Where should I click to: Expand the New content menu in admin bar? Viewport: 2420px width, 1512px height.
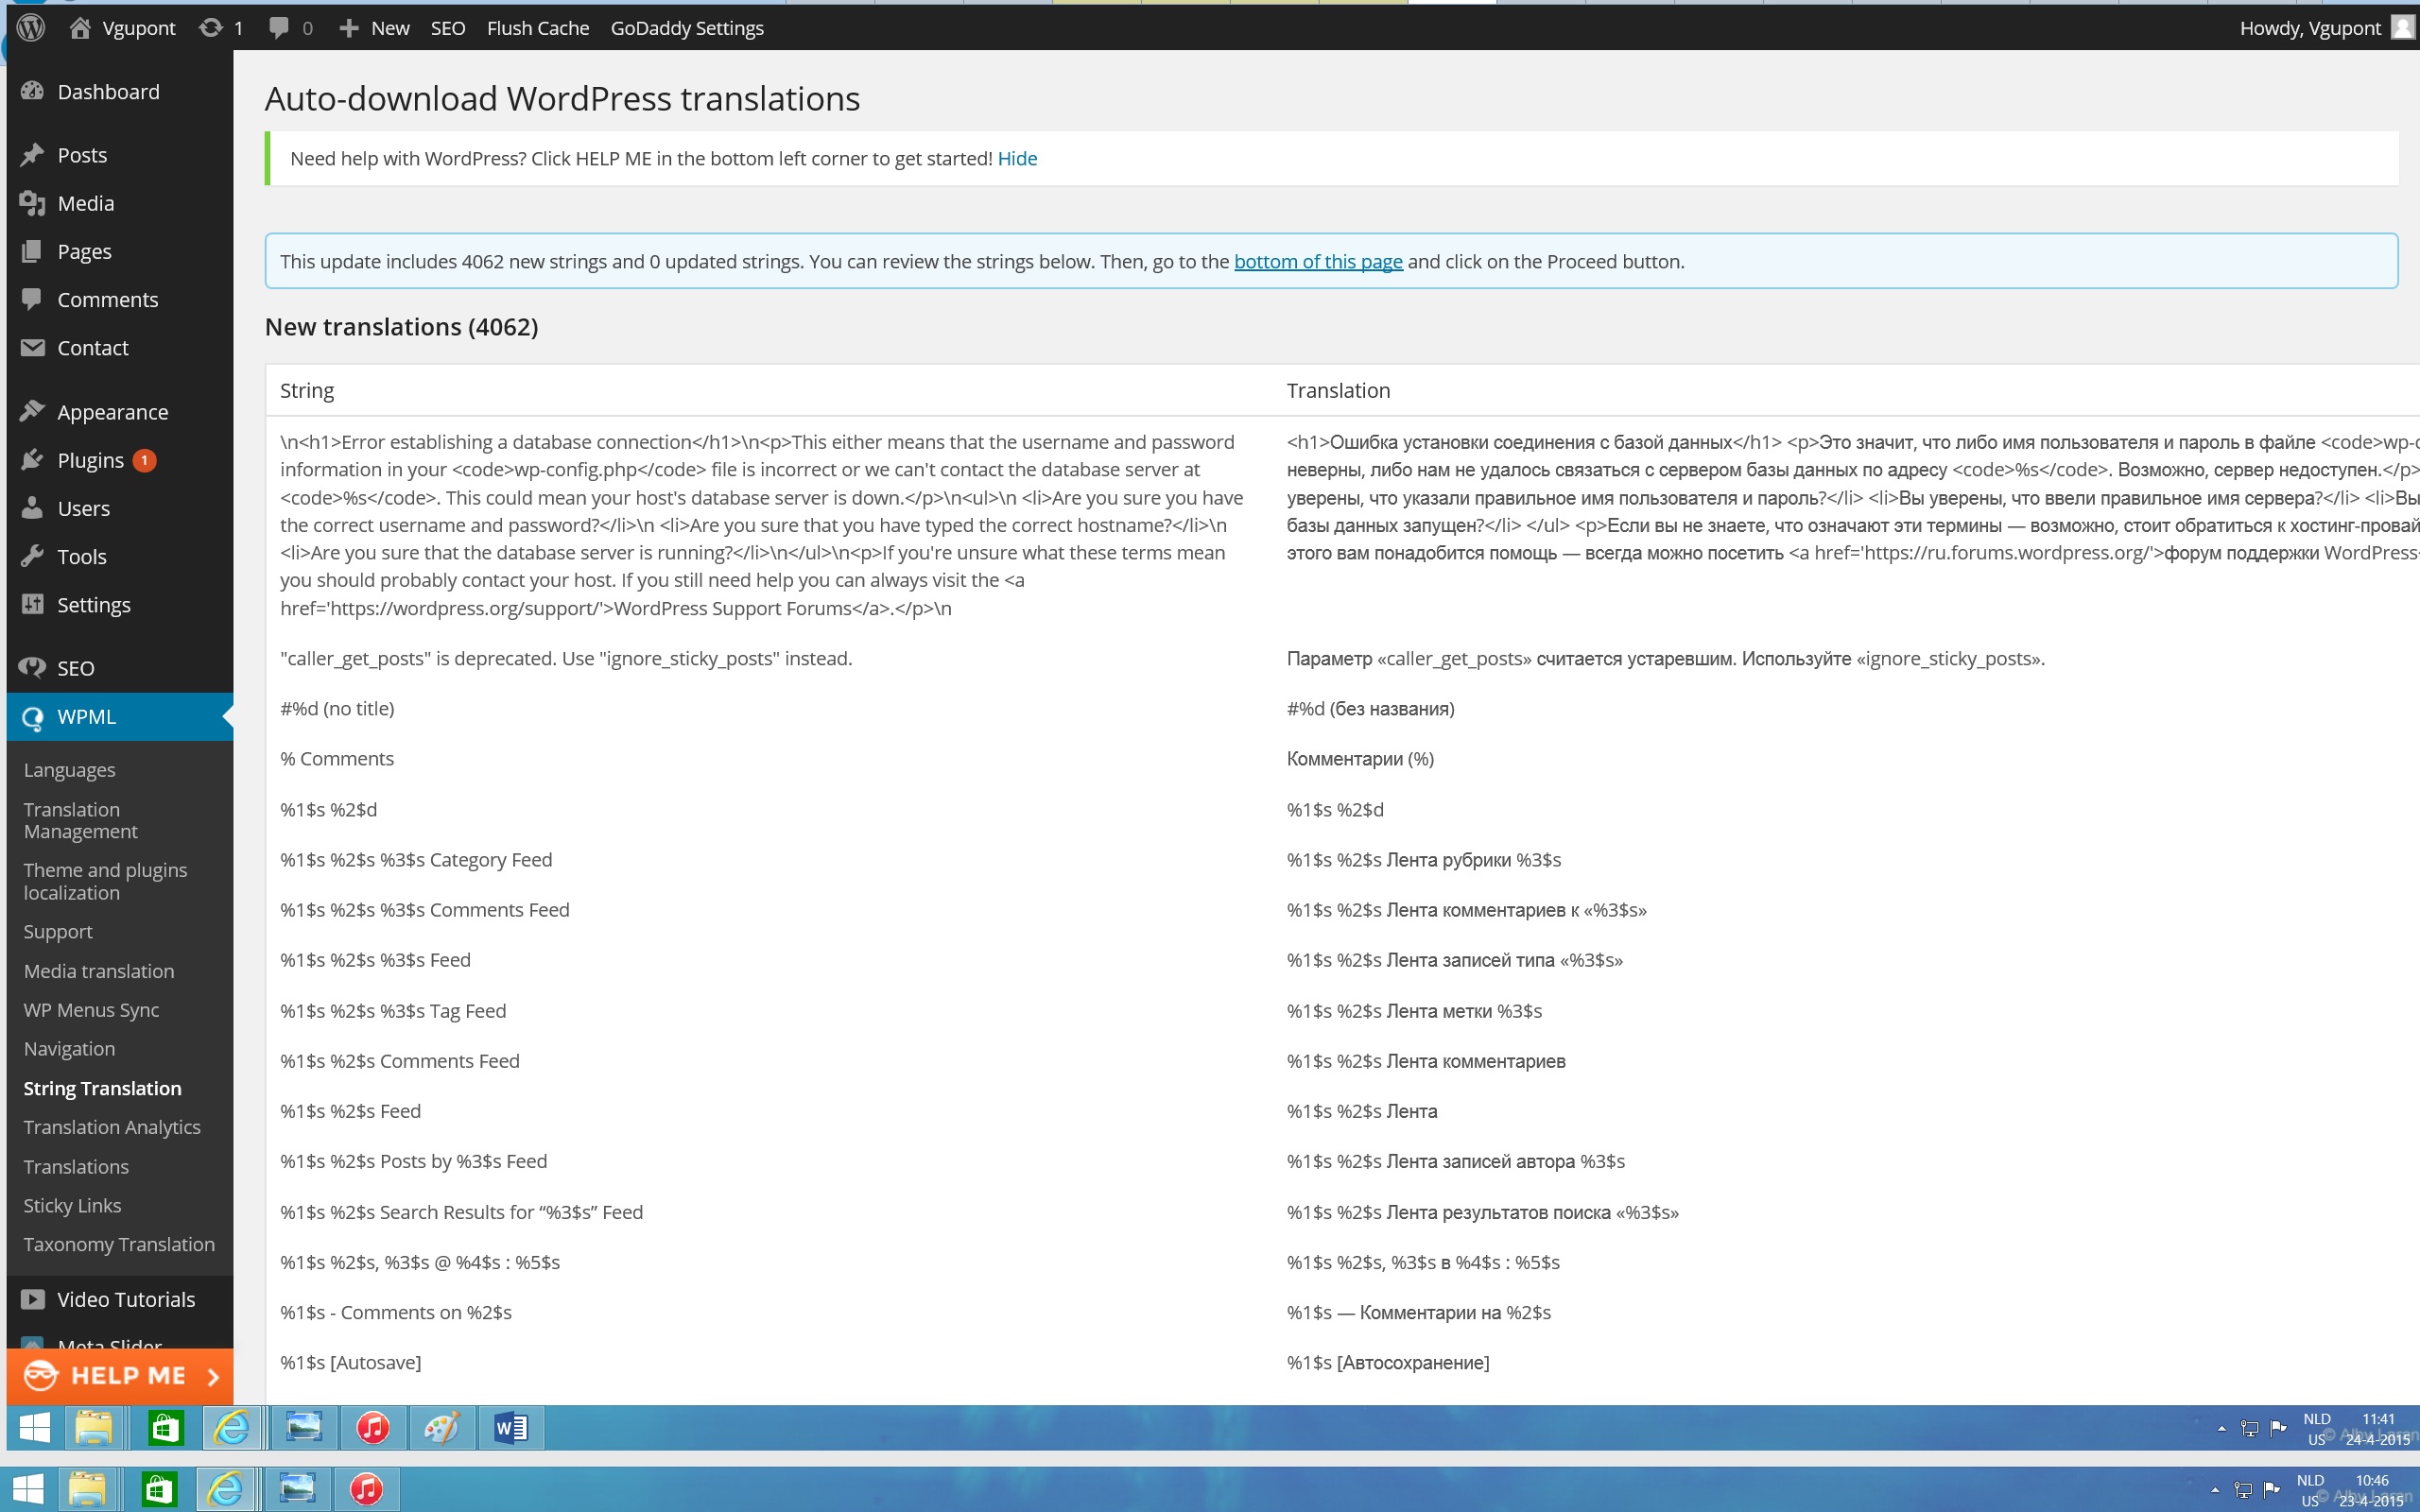coord(375,28)
